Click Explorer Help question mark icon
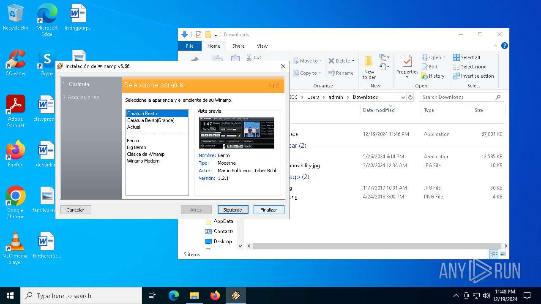The height and width of the screenshot is (304, 541). [x=504, y=46]
